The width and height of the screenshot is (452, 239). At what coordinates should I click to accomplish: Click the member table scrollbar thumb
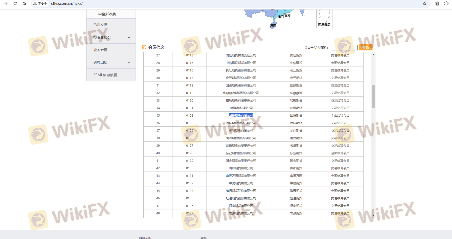coord(373,97)
